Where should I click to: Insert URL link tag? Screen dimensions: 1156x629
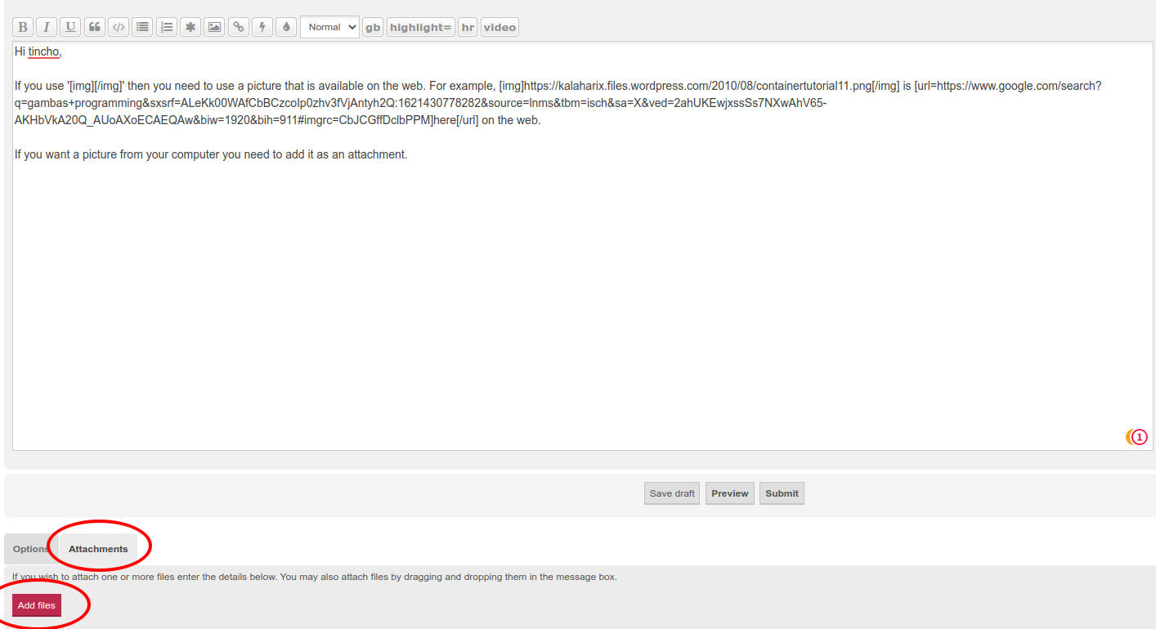239,27
